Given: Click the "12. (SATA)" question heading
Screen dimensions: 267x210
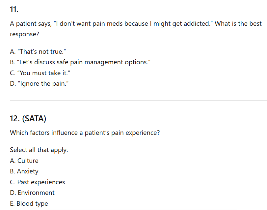Looking at the screenshot, I should [28, 118].
